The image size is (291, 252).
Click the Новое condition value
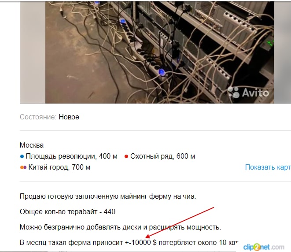69,117
